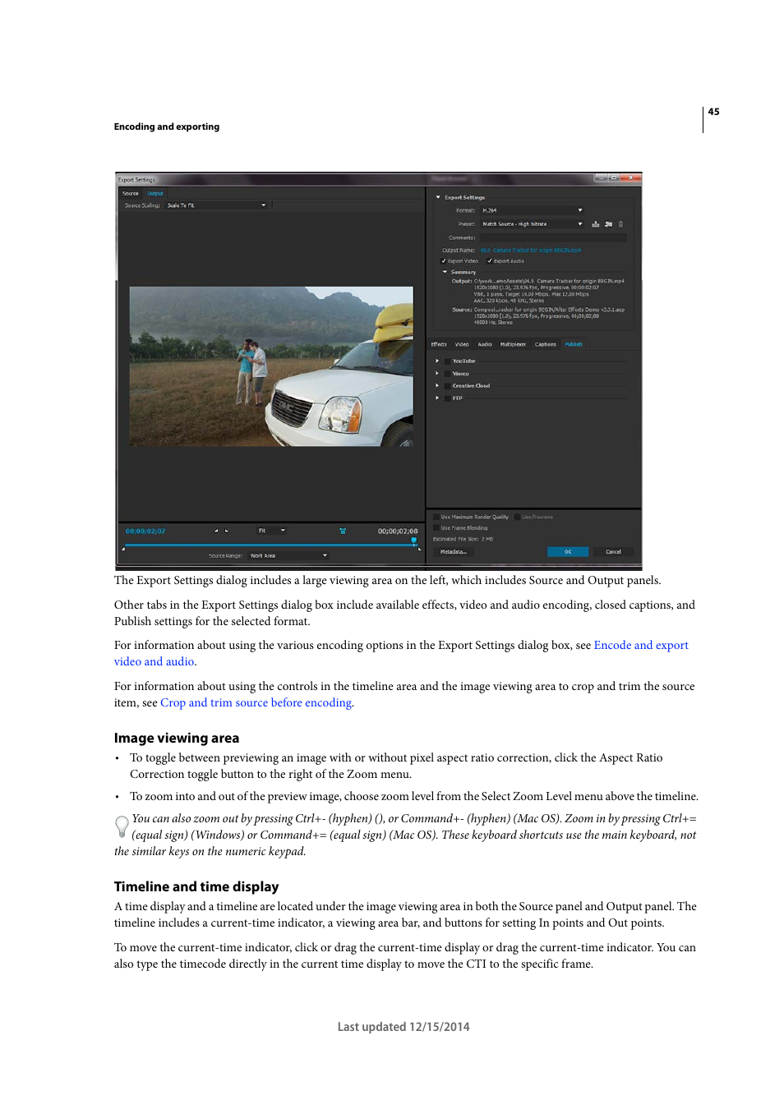Switch to the Output tab

click(x=155, y=194)
